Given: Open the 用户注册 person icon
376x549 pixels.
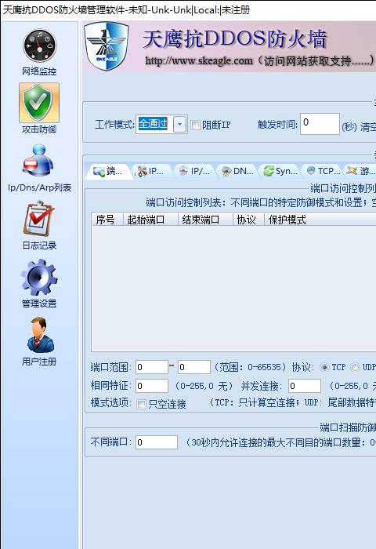Looking at the screenshot, I should tap(40, 335).
